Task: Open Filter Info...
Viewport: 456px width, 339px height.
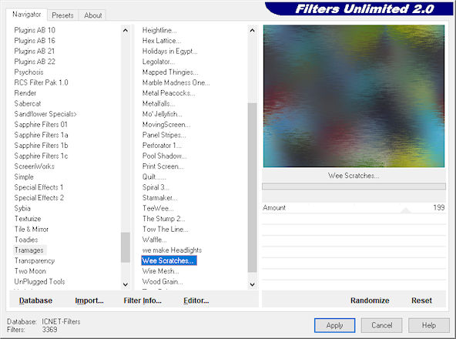Action: pos(142,300)
